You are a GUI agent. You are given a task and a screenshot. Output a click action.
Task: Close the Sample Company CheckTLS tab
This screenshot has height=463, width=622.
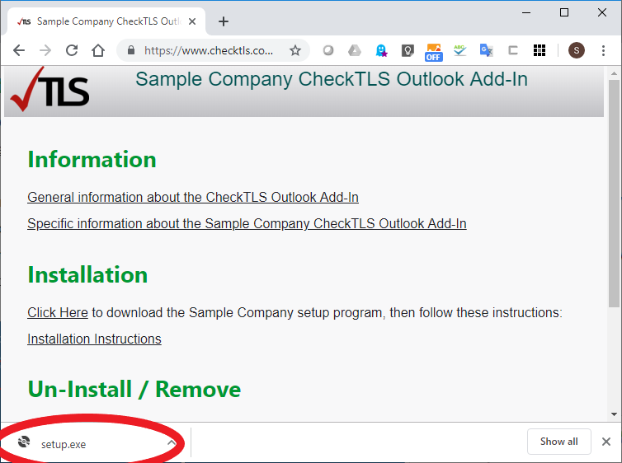(x=192, y=21)
